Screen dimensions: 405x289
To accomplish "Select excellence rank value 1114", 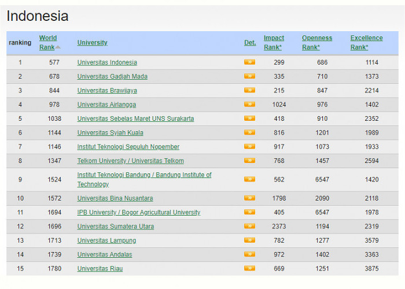I will click(x=371, y=62).
